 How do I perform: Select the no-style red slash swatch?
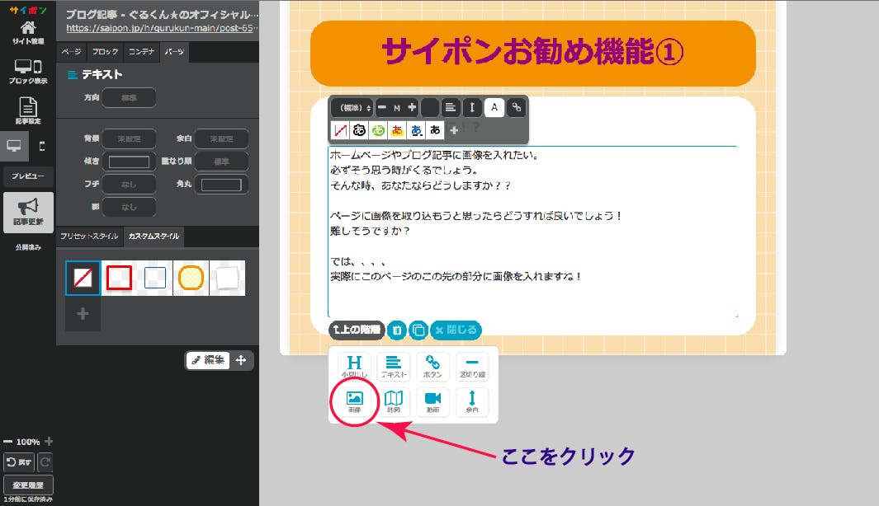coord(83,278)
